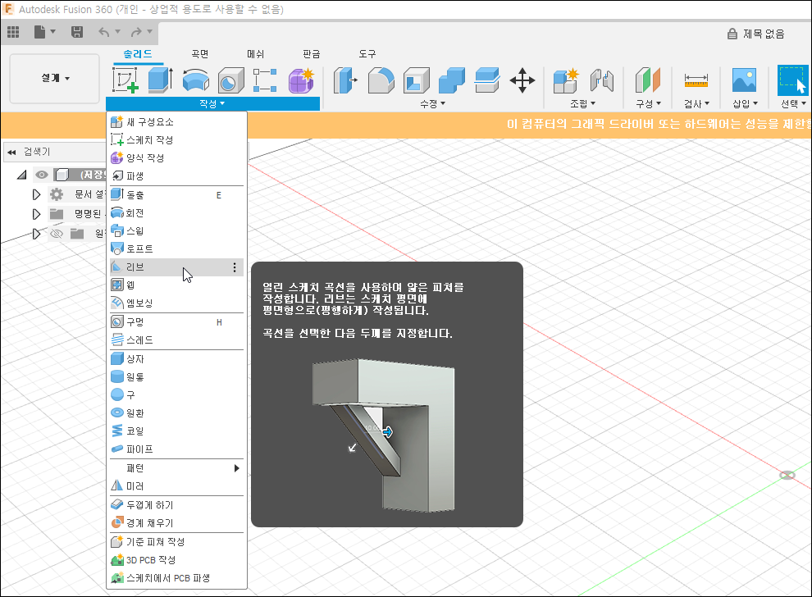Screen dimensions: 812x597
Task: Switch to the 도구 tab
Action: coord(367,54)
